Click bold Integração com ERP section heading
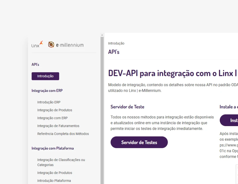 pos(47,90)
